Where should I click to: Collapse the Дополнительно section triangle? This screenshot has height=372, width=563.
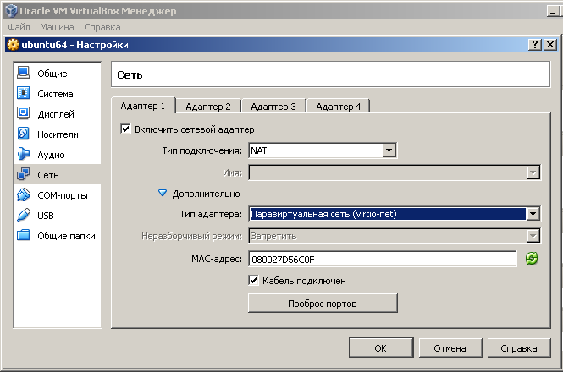tap(163, 194)
